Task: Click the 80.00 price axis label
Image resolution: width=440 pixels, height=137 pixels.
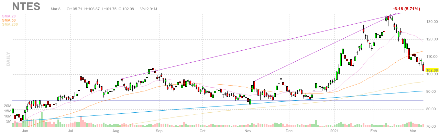Action: point(432,109)
